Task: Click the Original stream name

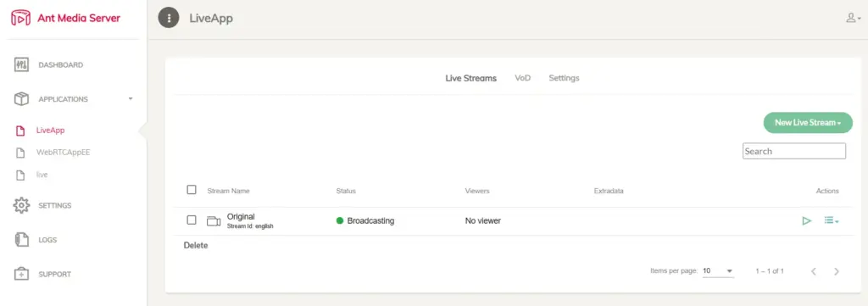Action: click(x=241, y=216)
